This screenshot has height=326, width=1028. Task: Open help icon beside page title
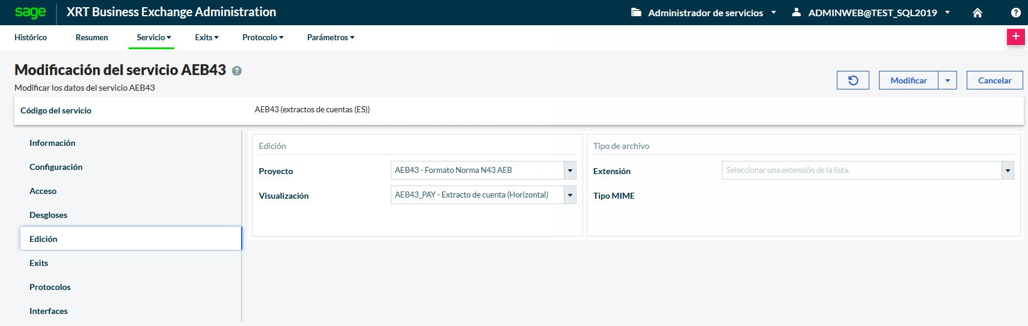click(x=237, y=71)
